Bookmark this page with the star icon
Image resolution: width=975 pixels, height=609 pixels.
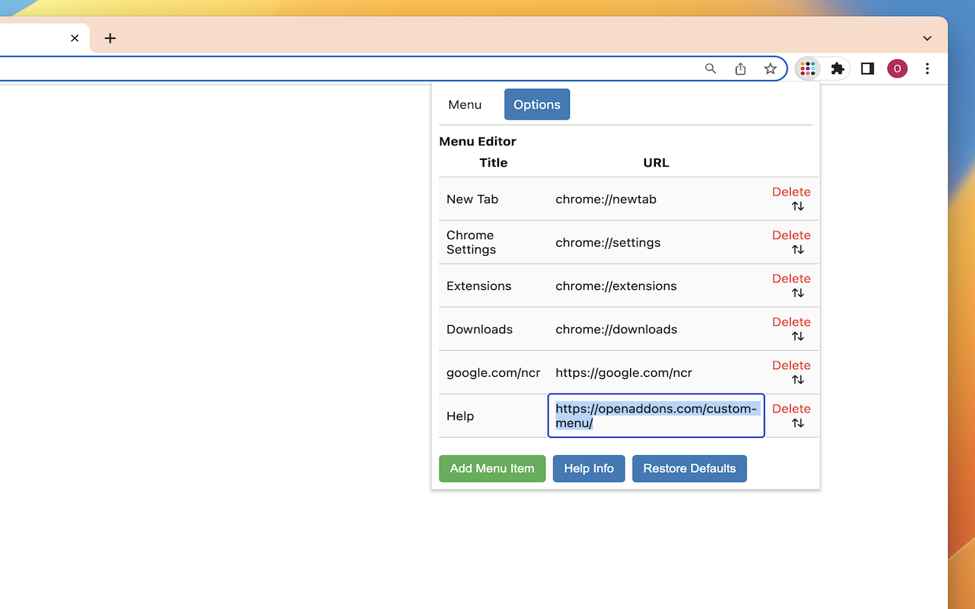[x=770, y=69]
